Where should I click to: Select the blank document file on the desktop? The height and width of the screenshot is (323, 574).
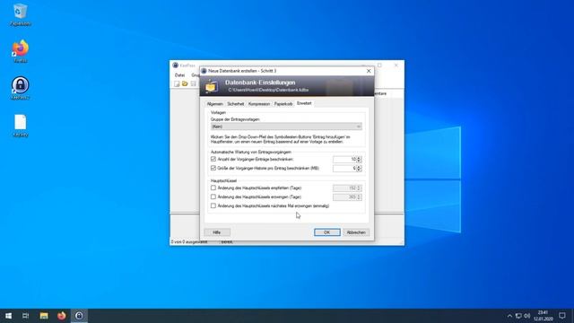(20, 126)
